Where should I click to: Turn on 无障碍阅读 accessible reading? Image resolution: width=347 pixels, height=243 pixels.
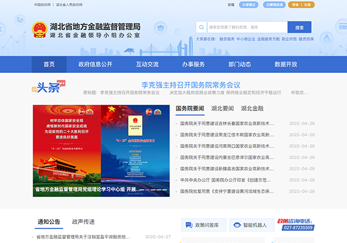tap(274, 5)
